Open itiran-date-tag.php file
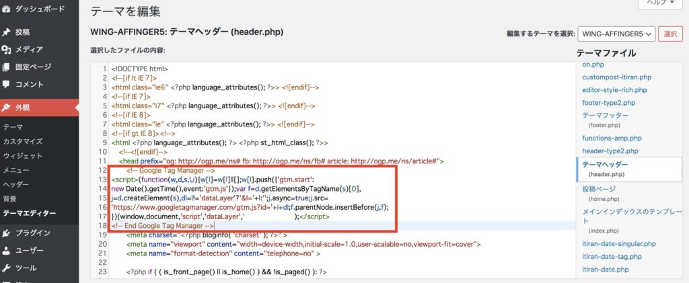This screenshot has height=283, width=689. pyautogui.click(x=612, y=257)
